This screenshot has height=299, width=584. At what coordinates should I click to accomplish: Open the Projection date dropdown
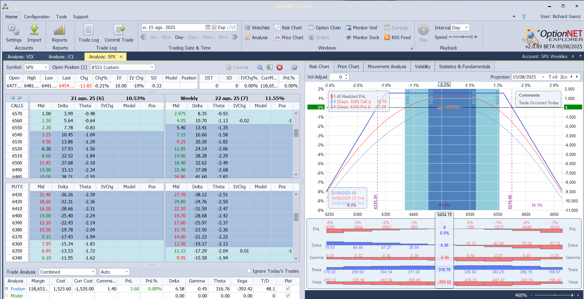(543, 77)
